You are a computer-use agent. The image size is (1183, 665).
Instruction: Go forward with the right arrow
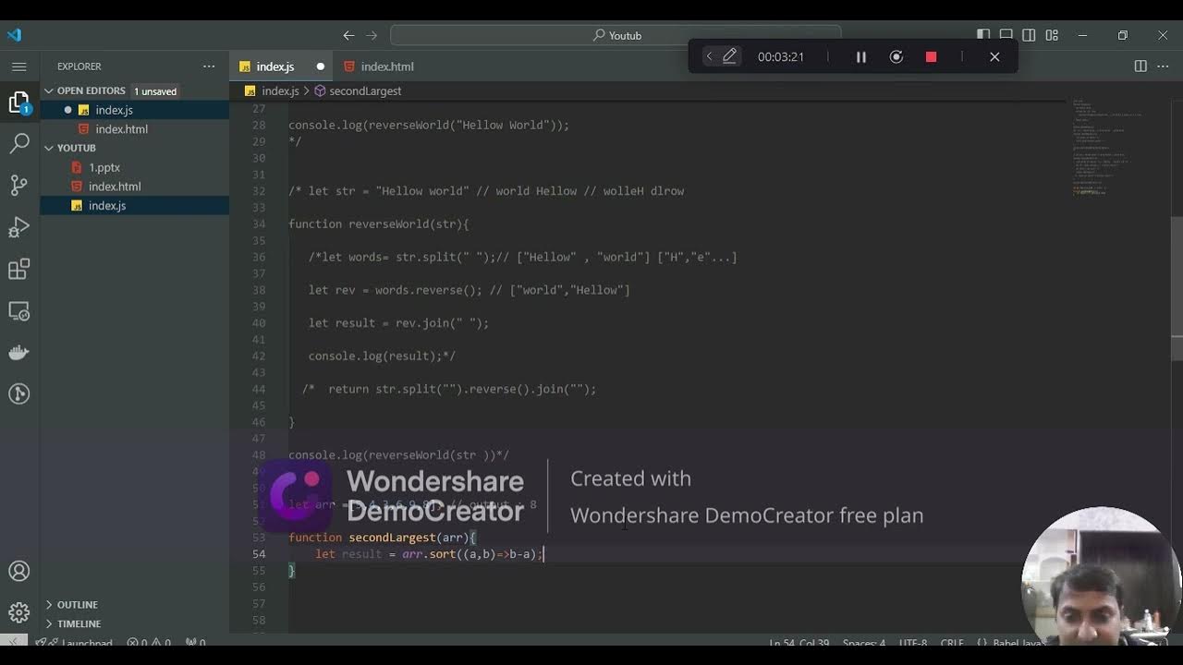[x=372, y=35]
